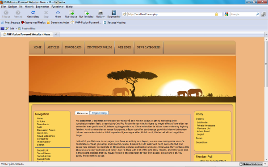Expand the URL history dropdown arrow
The height and width of the screenshot is (167, 268).
221,14
